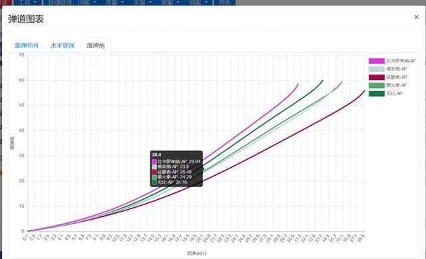Viewport: 426px width, 259px height.
Task: Click the dark green 无比-AP legend swatch
Action: click(x=376, y=93)
